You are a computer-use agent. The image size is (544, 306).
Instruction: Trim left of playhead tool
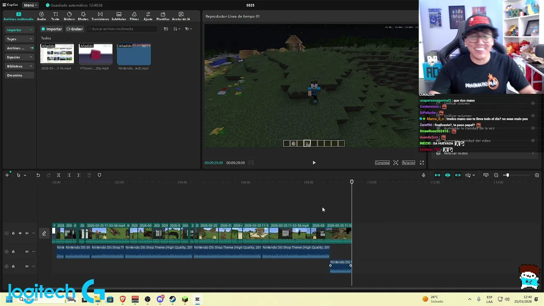69,175
